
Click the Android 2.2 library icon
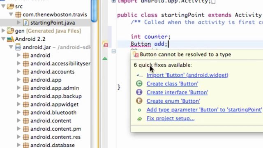coord(10,39)
